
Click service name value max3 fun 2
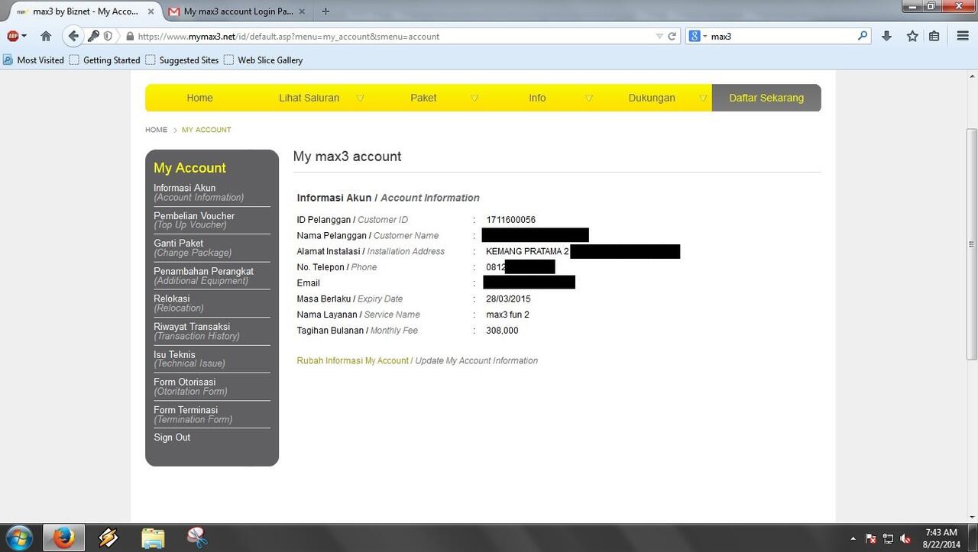click(x=507, y=315)
